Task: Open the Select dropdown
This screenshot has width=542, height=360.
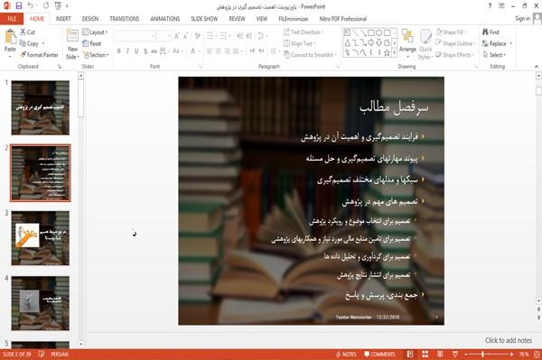Action: tap(494, 55)
